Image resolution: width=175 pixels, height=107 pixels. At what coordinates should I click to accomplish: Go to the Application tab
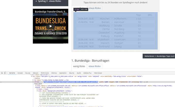[x=63, y=73]
